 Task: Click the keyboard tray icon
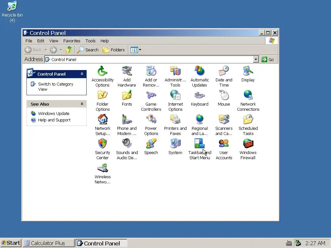pyautogui.click(x=289, y=243)
